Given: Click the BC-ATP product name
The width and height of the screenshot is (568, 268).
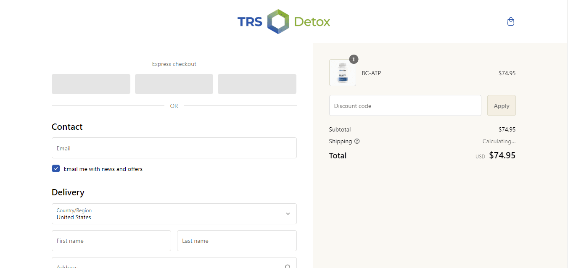Looking at the screenshot, I should tap(371, 73).
